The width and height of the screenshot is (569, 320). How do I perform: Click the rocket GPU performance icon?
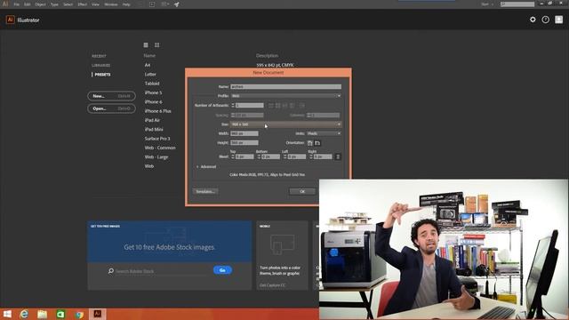pyautogui.click(x=176, y=4)
